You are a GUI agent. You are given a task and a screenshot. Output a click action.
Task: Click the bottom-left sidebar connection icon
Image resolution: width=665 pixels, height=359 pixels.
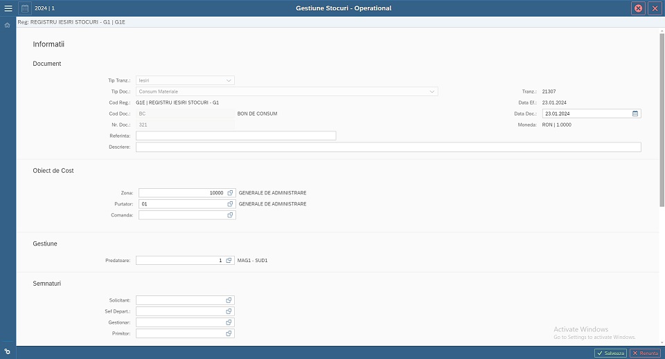pos(7,351)
